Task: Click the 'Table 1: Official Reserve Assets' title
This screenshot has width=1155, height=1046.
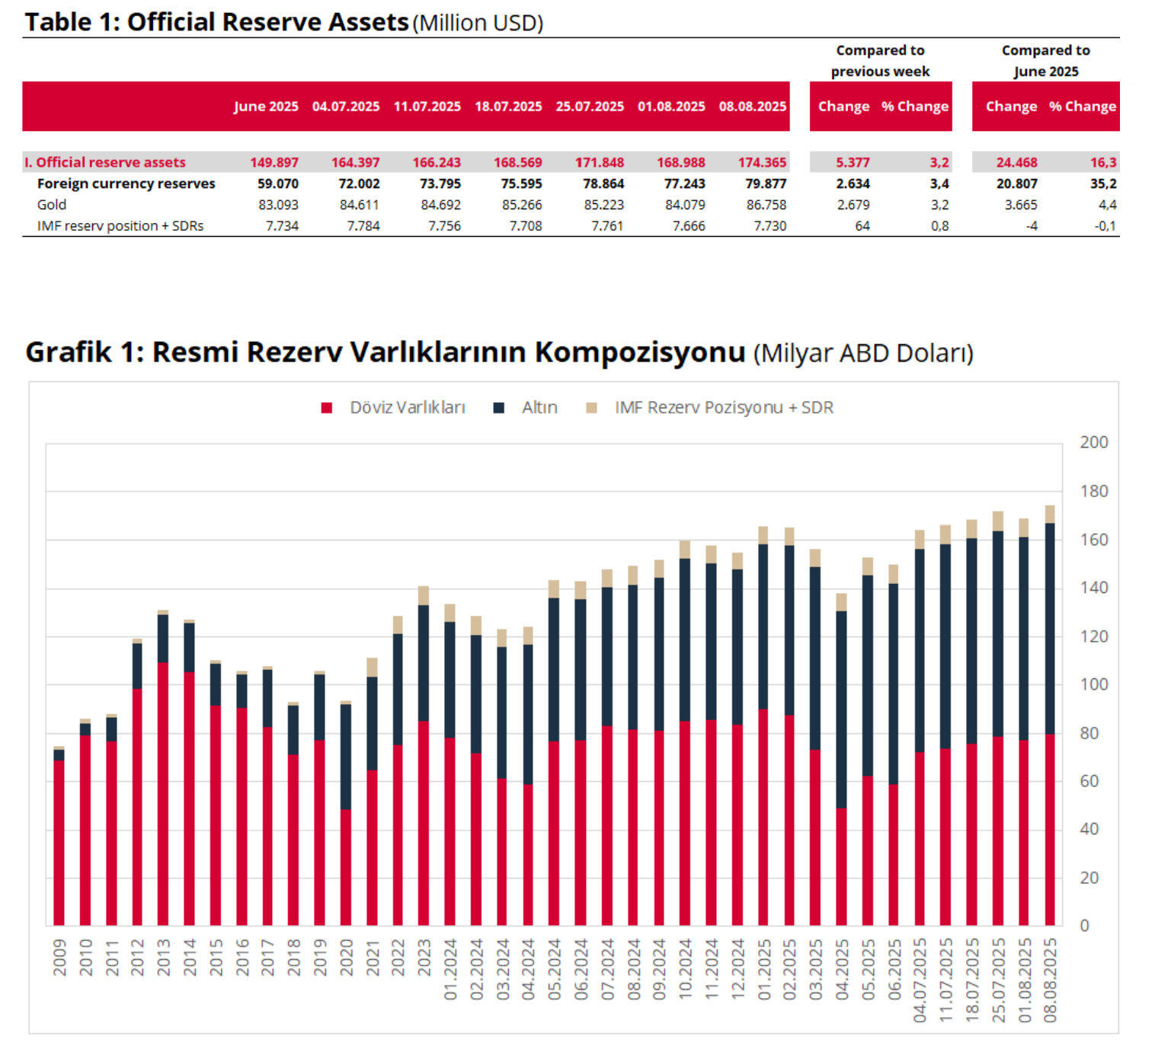Action: tap(217, 23)
